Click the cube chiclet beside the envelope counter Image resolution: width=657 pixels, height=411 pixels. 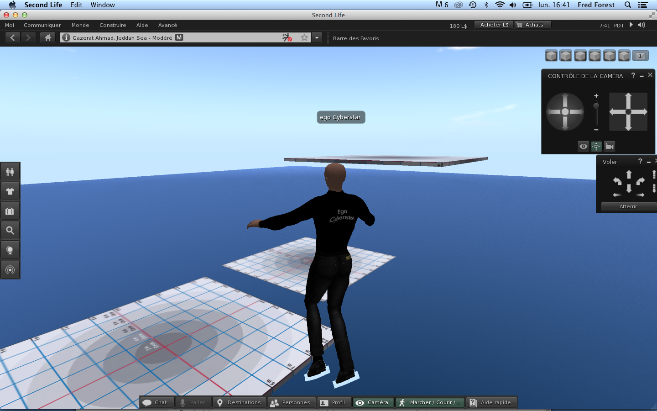(x=624, y=56)
